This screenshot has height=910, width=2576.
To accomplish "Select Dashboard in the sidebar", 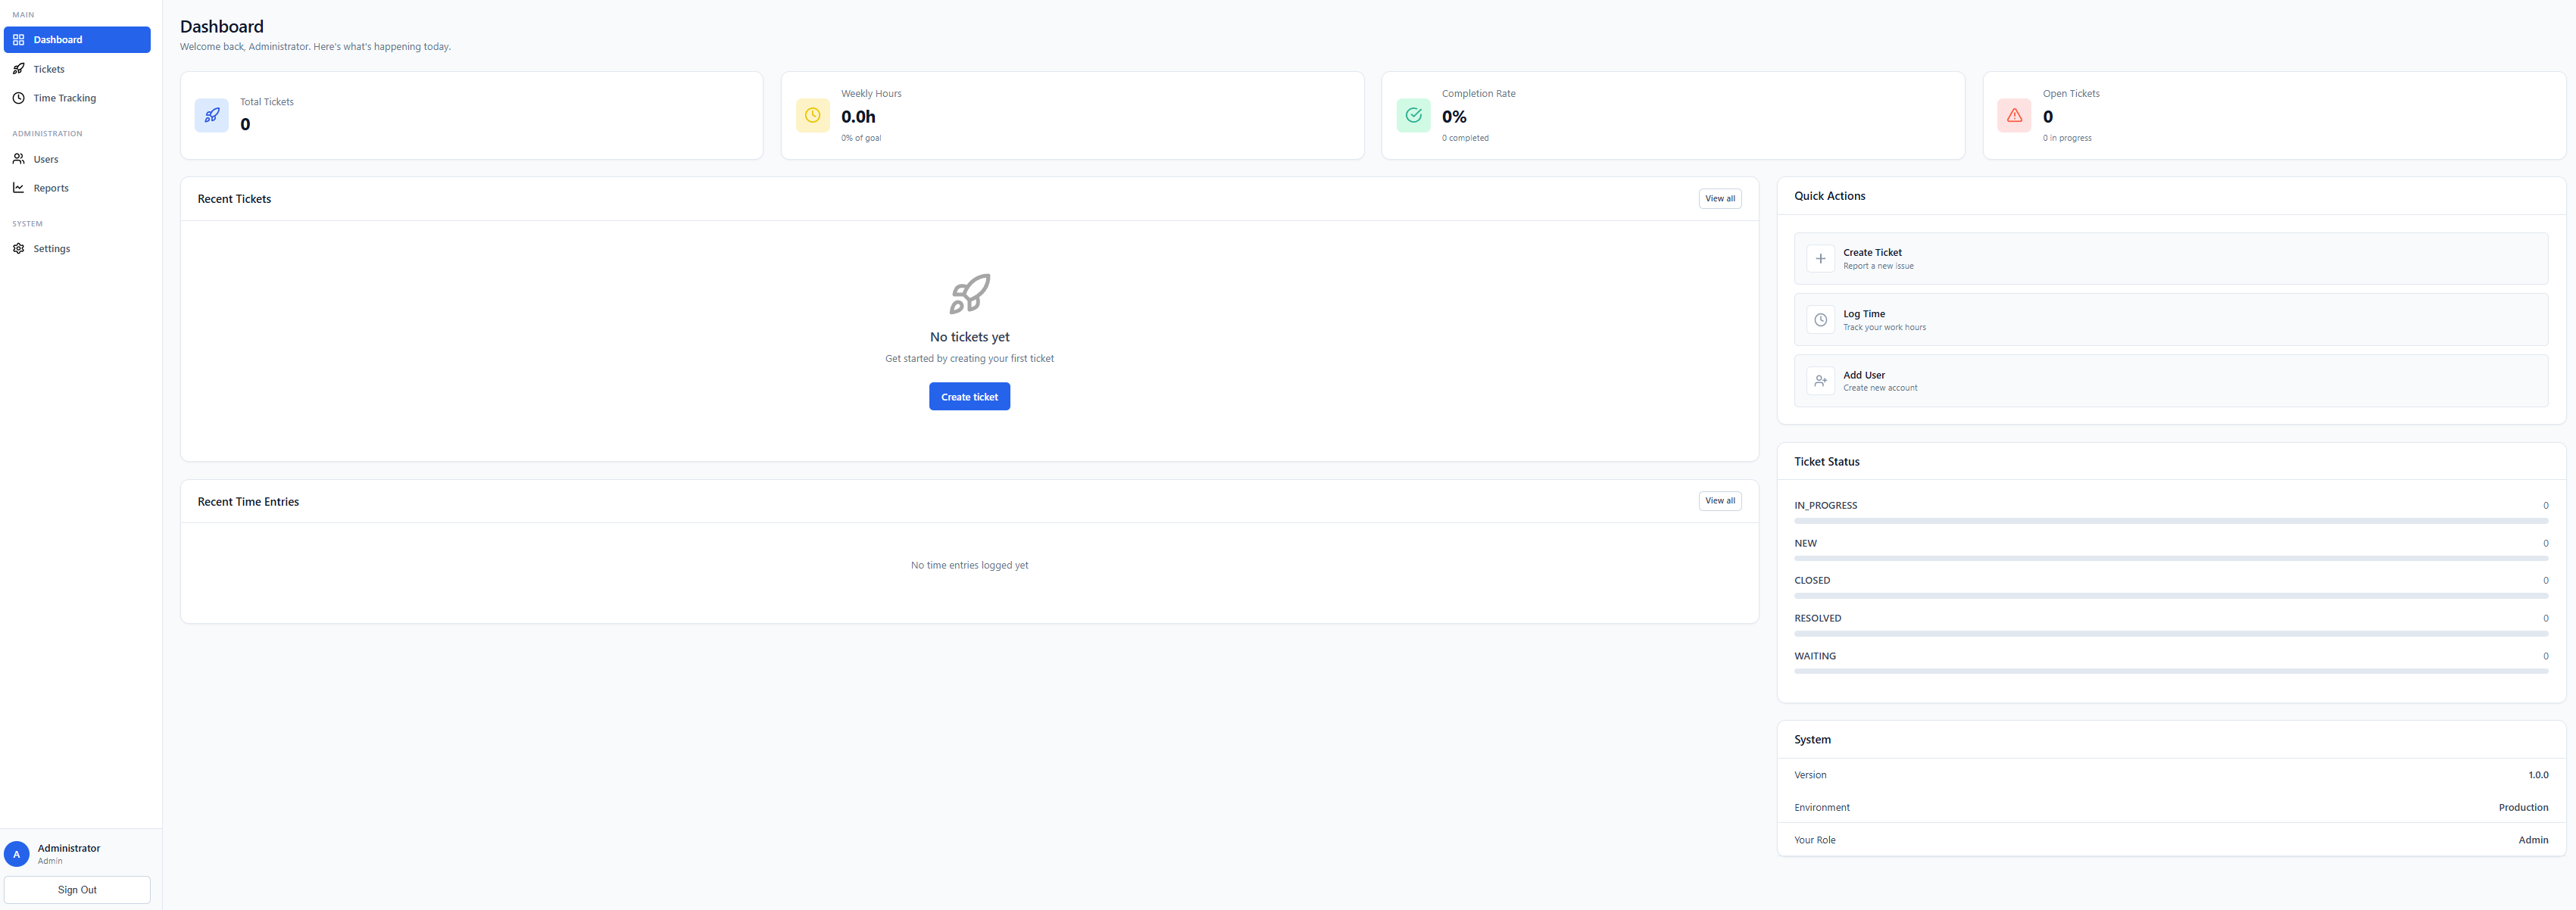I will [x=58, y=40].
